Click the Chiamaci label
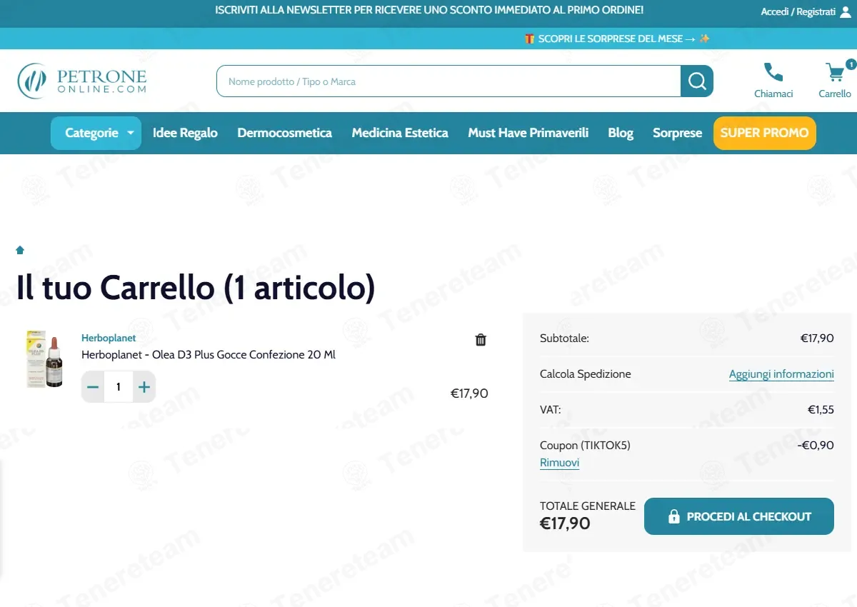The image size is (857, 607). click(x=773, y=94)
